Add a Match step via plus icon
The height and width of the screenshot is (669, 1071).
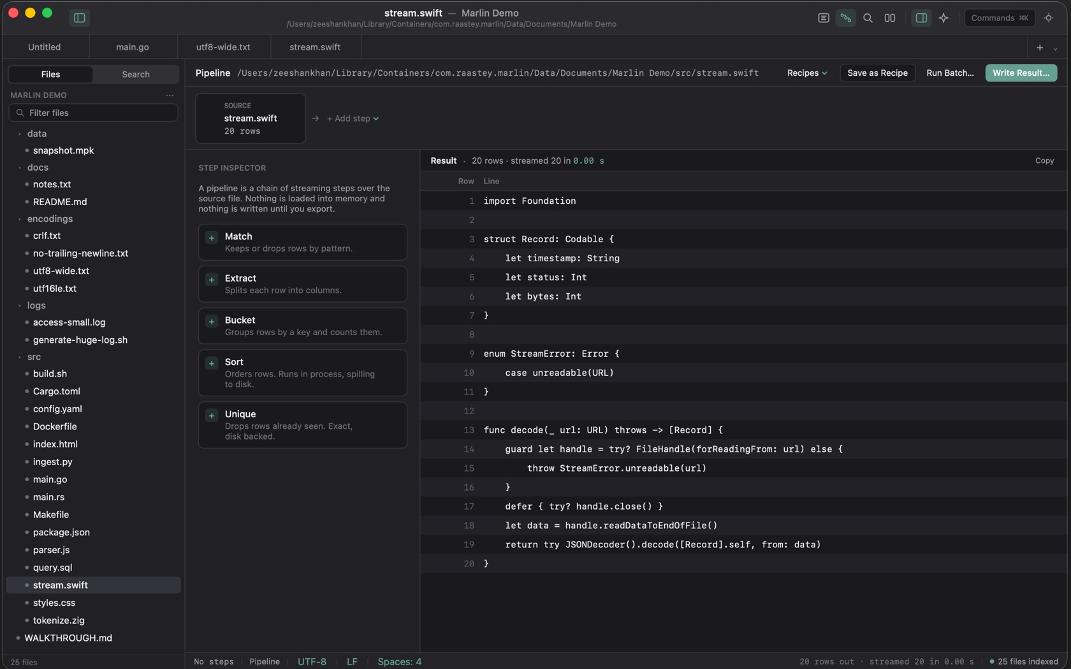212,238
